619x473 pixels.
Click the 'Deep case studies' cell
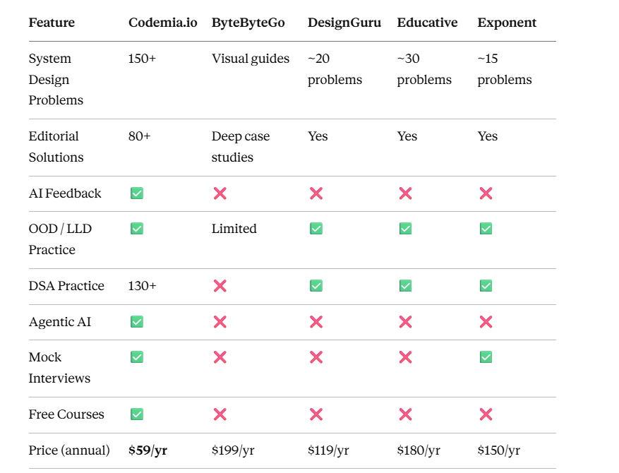241,147
